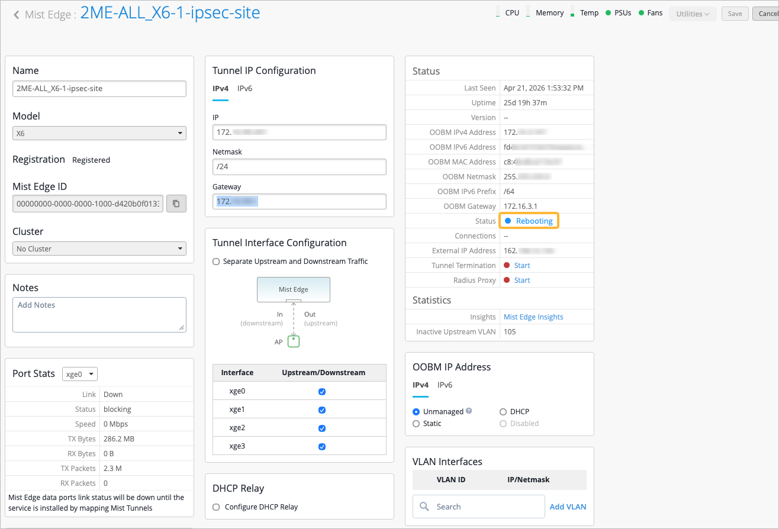Screen dimensions: 779x529
Task: Click the TX Packets value 2.3 M
Action: point(112,468)
